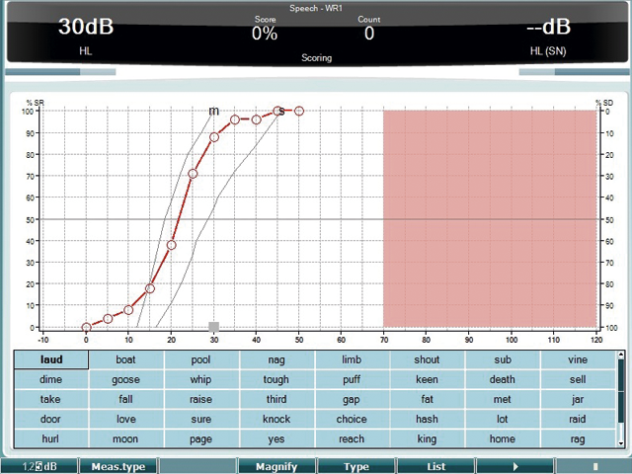Click the 's' norm curve label

coord(281,112)
